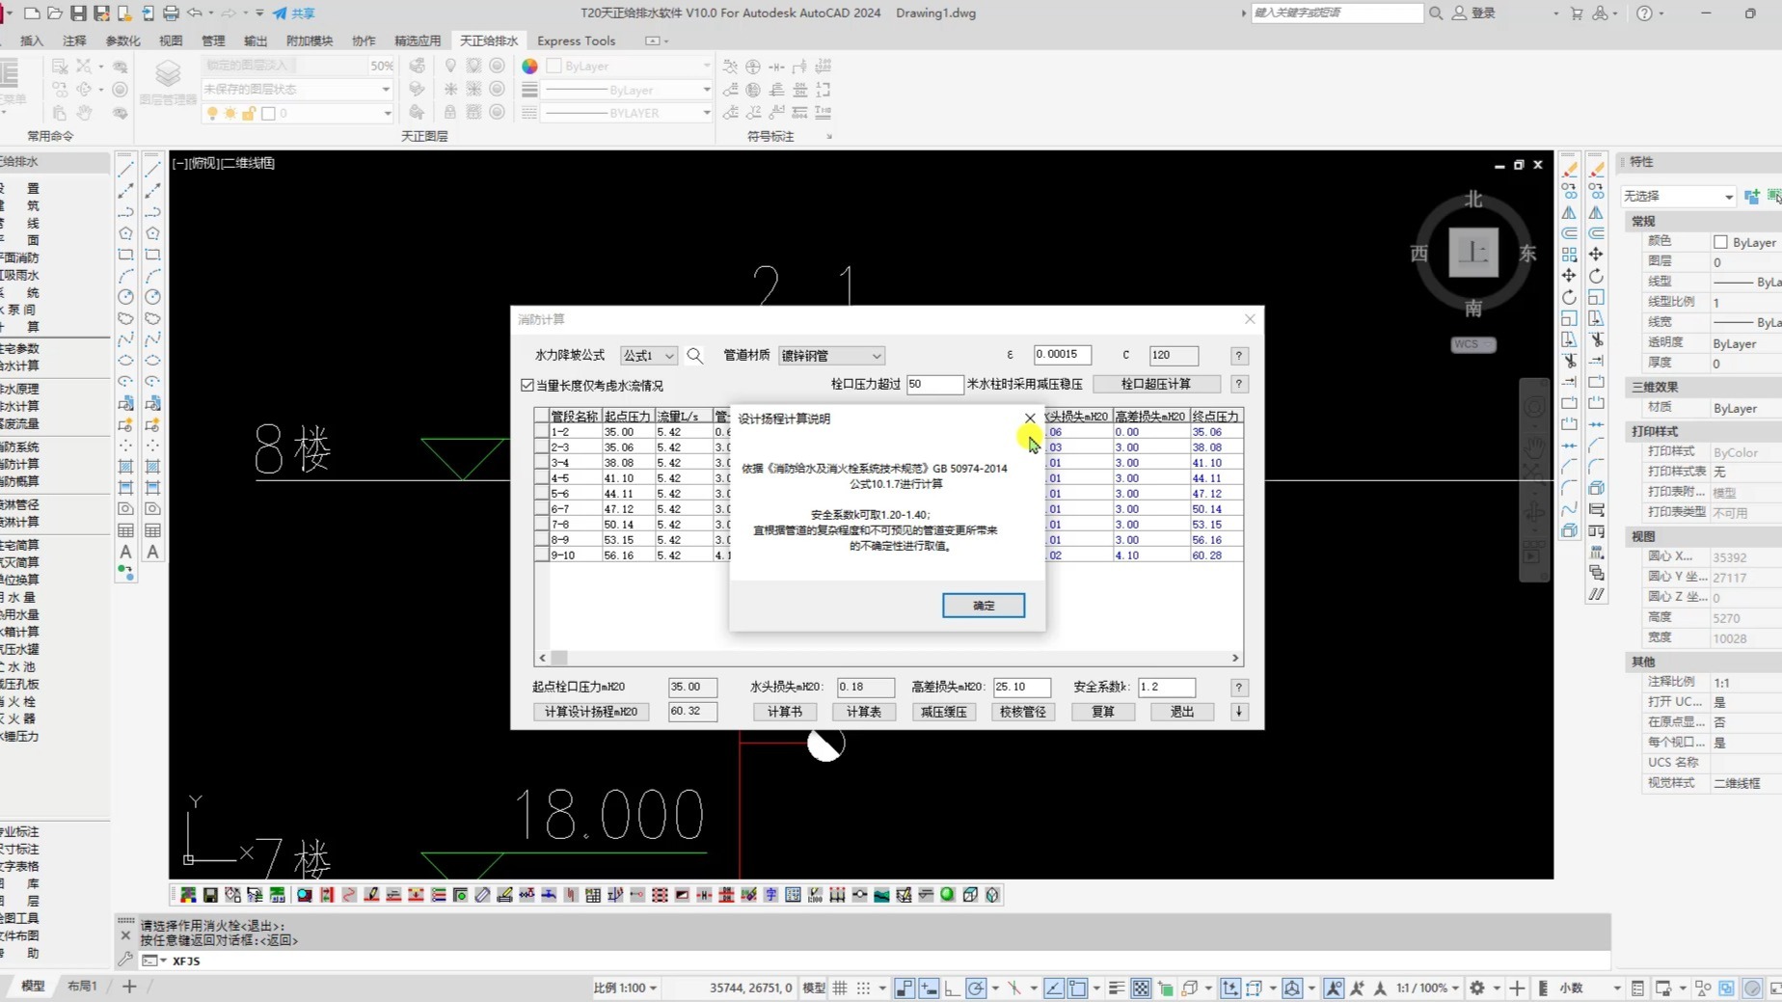Click the magnifier icon next to 公式1 dropdown

point(694,356)
